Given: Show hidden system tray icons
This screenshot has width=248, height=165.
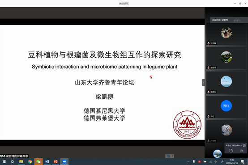Looking at the screenshot, I should (188, 161).
